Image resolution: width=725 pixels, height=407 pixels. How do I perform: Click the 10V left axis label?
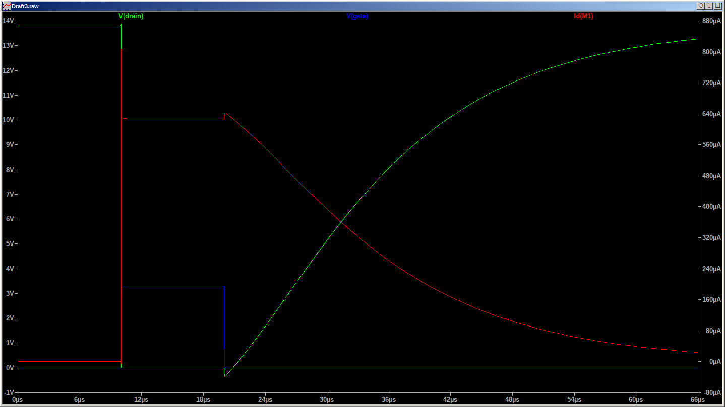click(x=9, y=120)
